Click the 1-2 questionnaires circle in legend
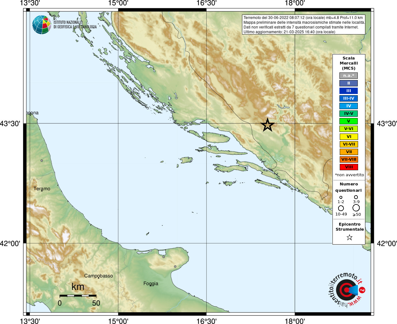The height and width of the screenshot is (324, 397). [341, 197]
